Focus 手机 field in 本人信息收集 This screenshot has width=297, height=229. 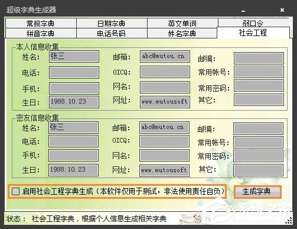coord(74,88)
